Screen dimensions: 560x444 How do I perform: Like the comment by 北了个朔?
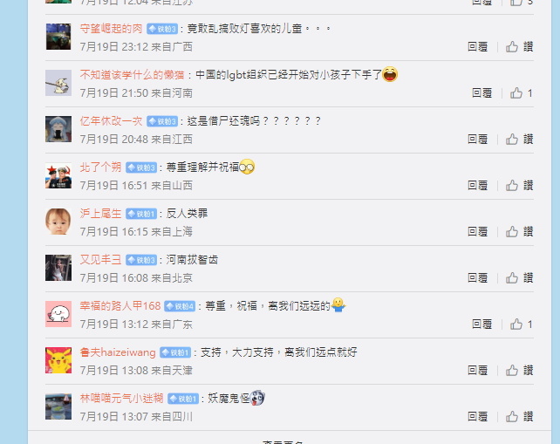519,186
